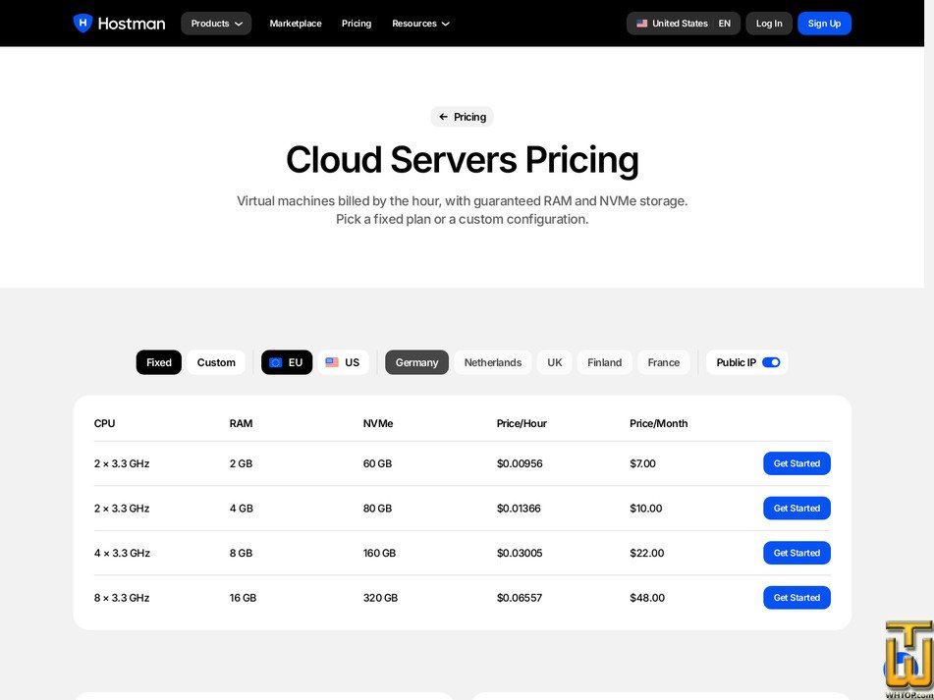The width and height of the screenshot is (934, 700).
Task: Click the $0.03005 hourly price
Action: (x=520, y=553)
